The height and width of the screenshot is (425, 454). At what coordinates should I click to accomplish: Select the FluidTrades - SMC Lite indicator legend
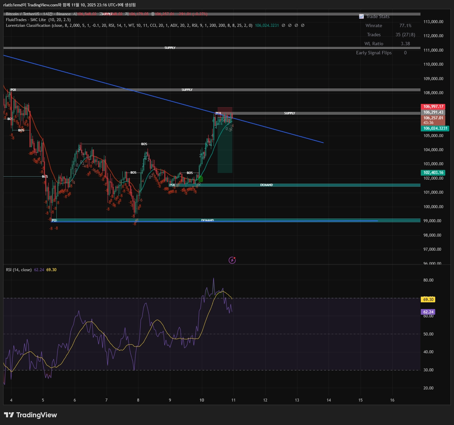click(x=38, y=20)
